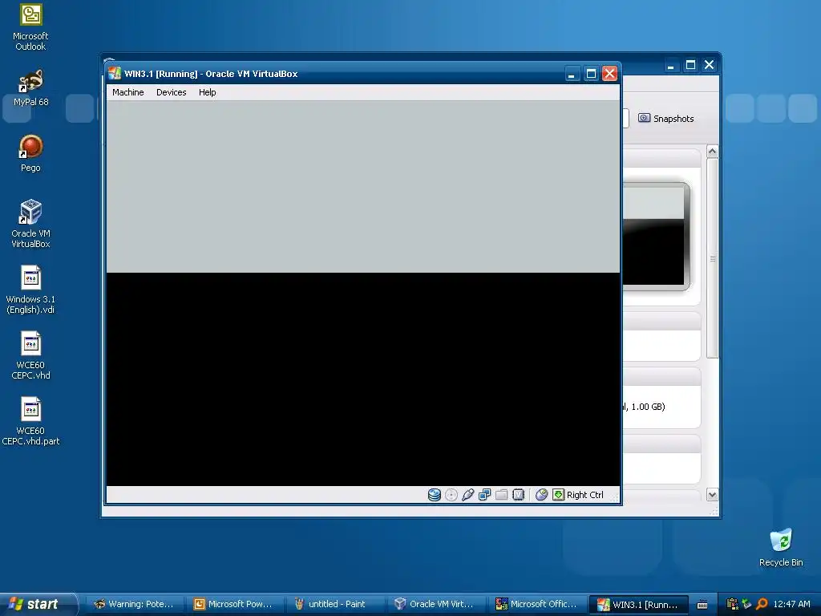The width and height of the screenshot is (821, 616).
Task: Click the optical CD drive status icon
Action: (451, 494)
